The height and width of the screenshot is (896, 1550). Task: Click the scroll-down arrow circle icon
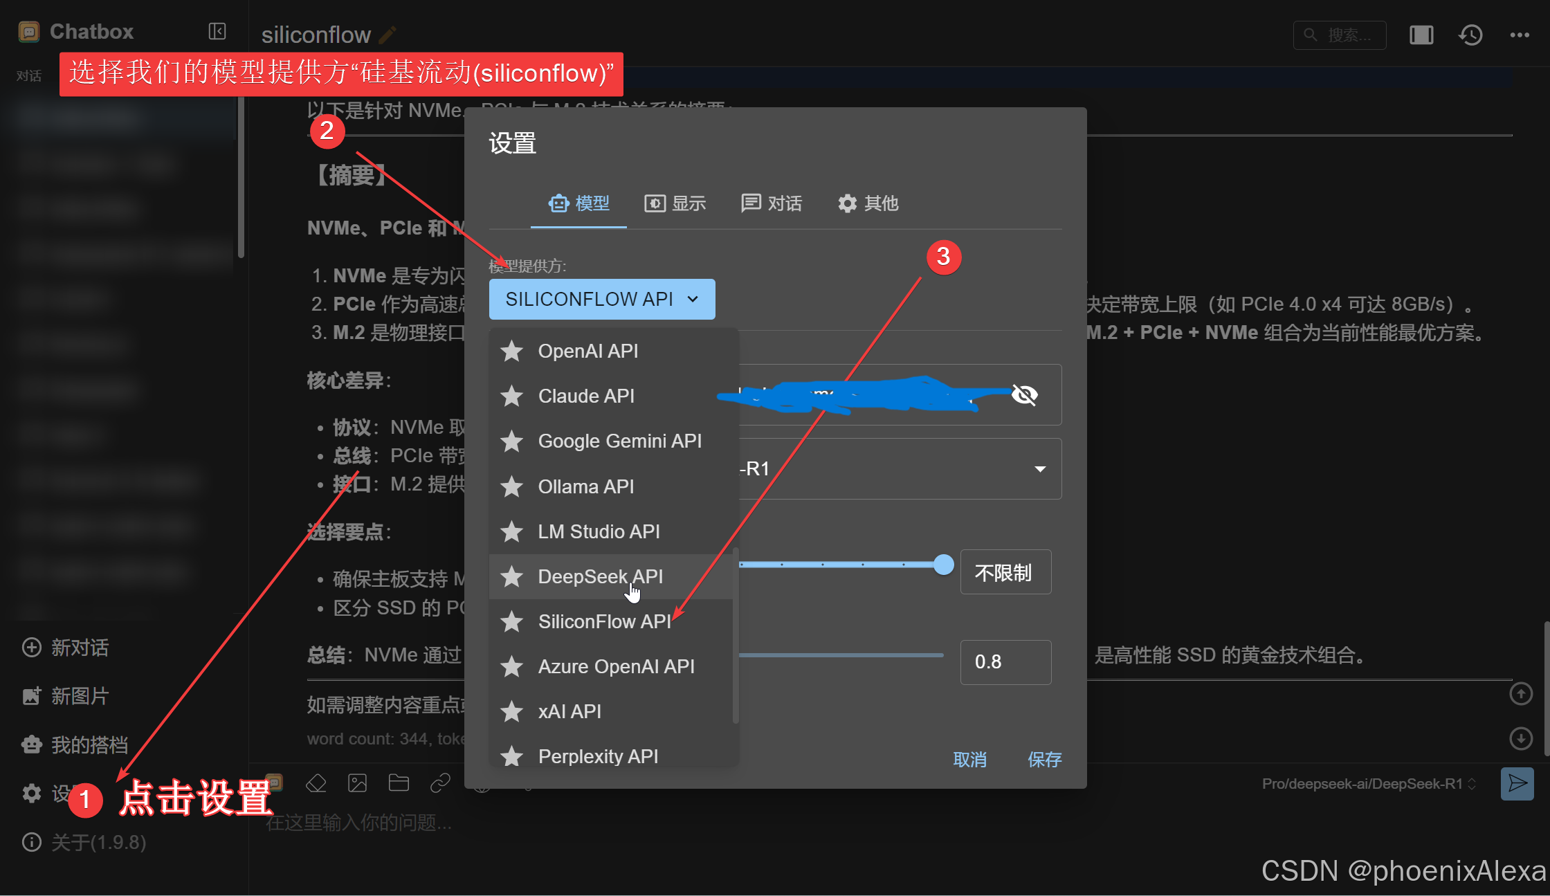[x=1520, y=738]
